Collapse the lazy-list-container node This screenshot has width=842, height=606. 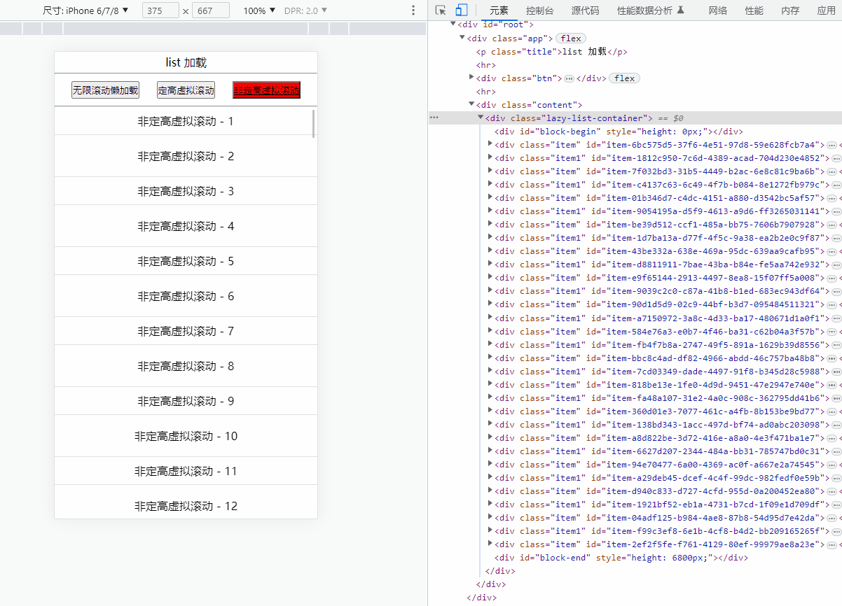(x=481, y=118)
